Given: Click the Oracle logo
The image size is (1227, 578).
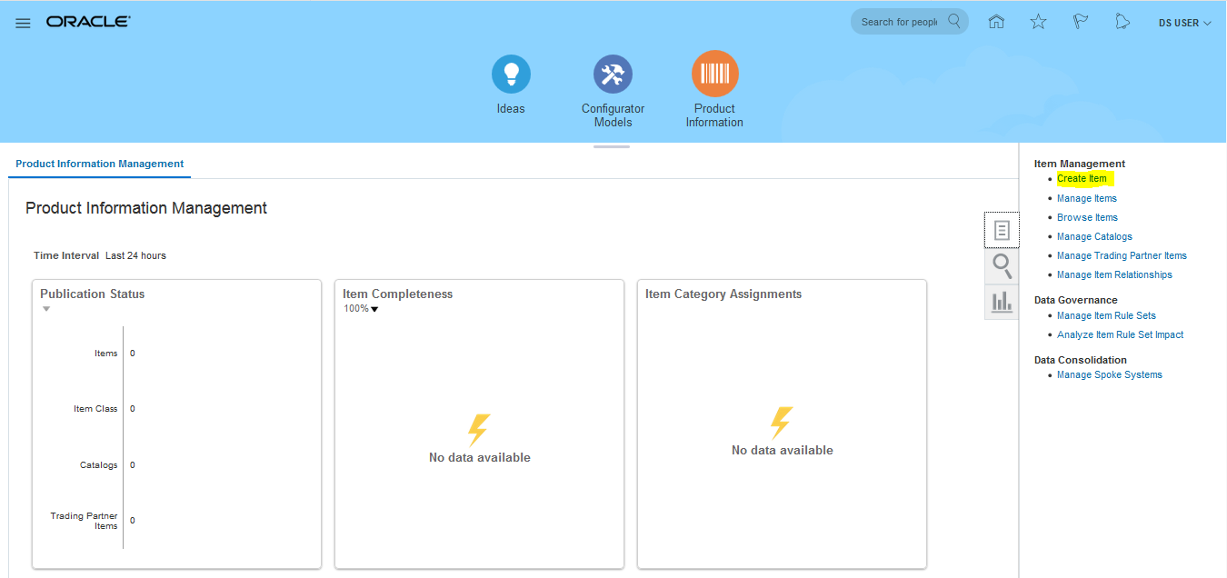Looking at the screenshot, I should 88,22.
